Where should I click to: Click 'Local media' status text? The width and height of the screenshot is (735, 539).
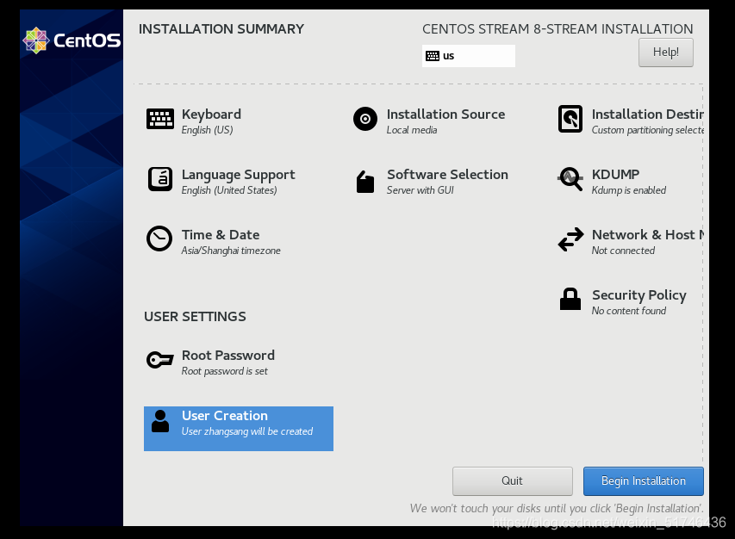pyautogui.click(x=412, y=130)
